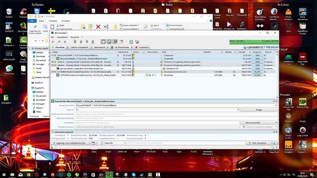The image size is (317, 178).
Task: Move selection to bottom of download list
Action: click(93, 42)
